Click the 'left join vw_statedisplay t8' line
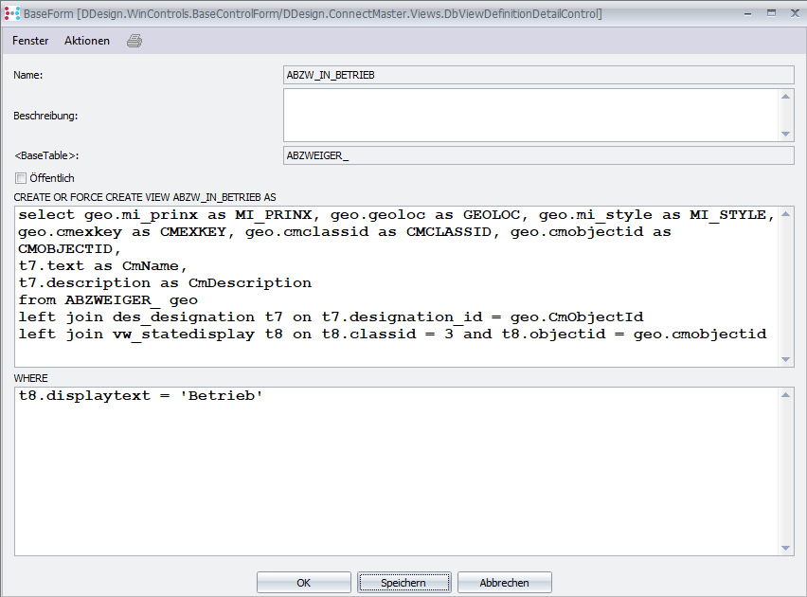The width and height of the screenshot is (807, 597). click(x=393, y=334)
